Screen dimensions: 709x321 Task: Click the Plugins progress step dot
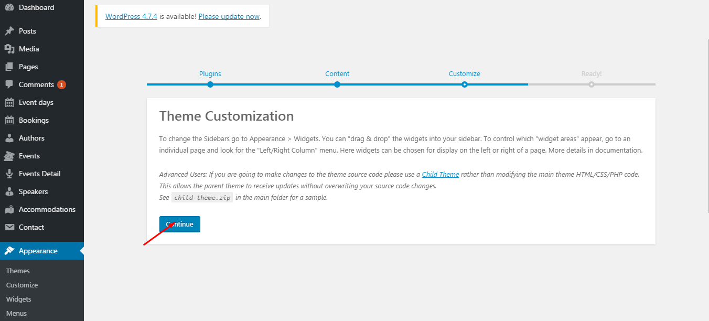pos(210,84)
